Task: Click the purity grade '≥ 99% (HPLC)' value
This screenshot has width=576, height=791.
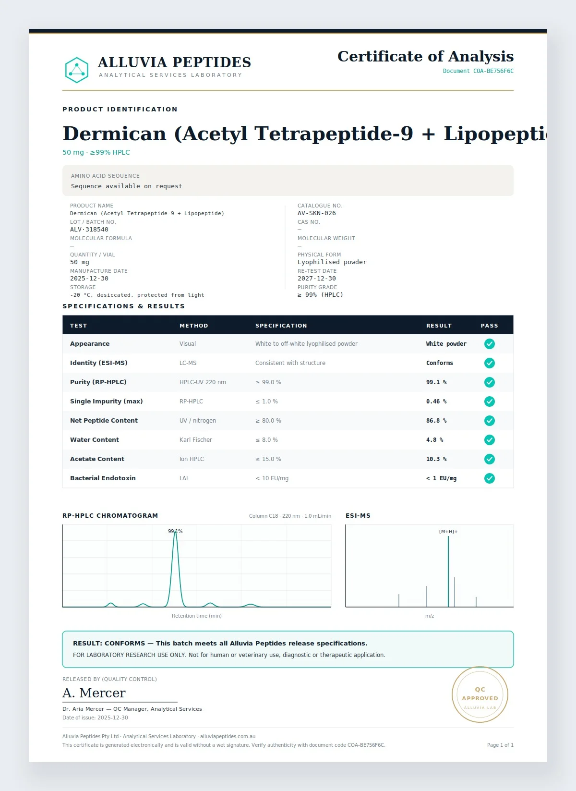Action: (x=321, y=295)
